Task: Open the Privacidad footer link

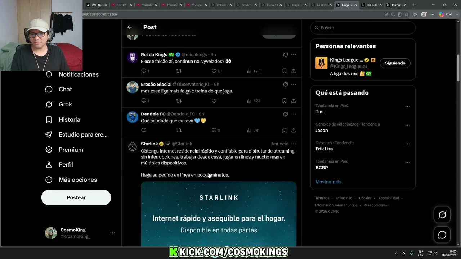Action: pos(344,198)
